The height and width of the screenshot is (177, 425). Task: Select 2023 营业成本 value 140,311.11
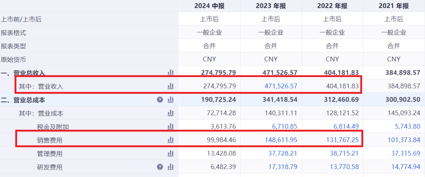click(281, 113)
